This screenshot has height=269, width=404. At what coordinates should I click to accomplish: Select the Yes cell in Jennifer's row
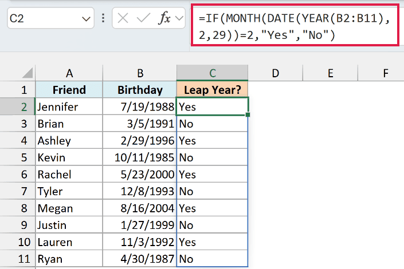pyautogui.click(x=212, y=106)
